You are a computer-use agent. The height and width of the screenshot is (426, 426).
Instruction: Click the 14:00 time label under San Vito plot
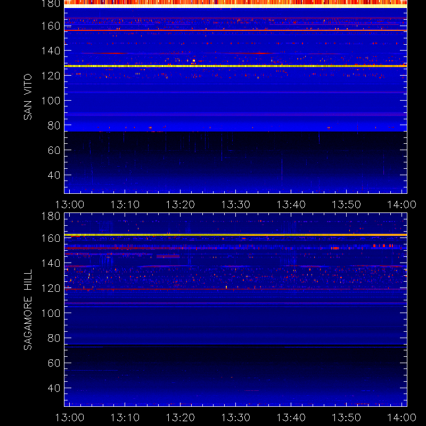tap(402, 204)
